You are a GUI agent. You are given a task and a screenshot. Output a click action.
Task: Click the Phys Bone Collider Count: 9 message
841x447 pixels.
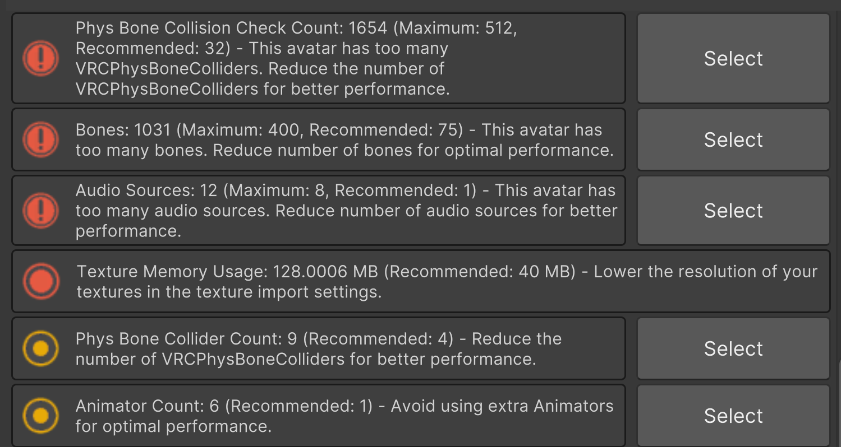pos(191,339)
